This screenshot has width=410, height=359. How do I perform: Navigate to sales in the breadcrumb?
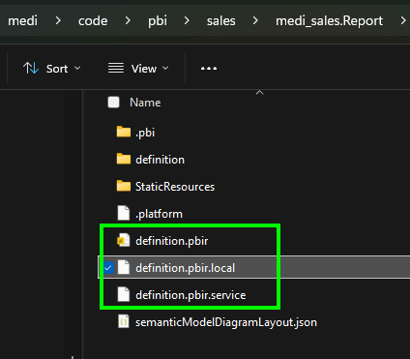coord(220,21)
